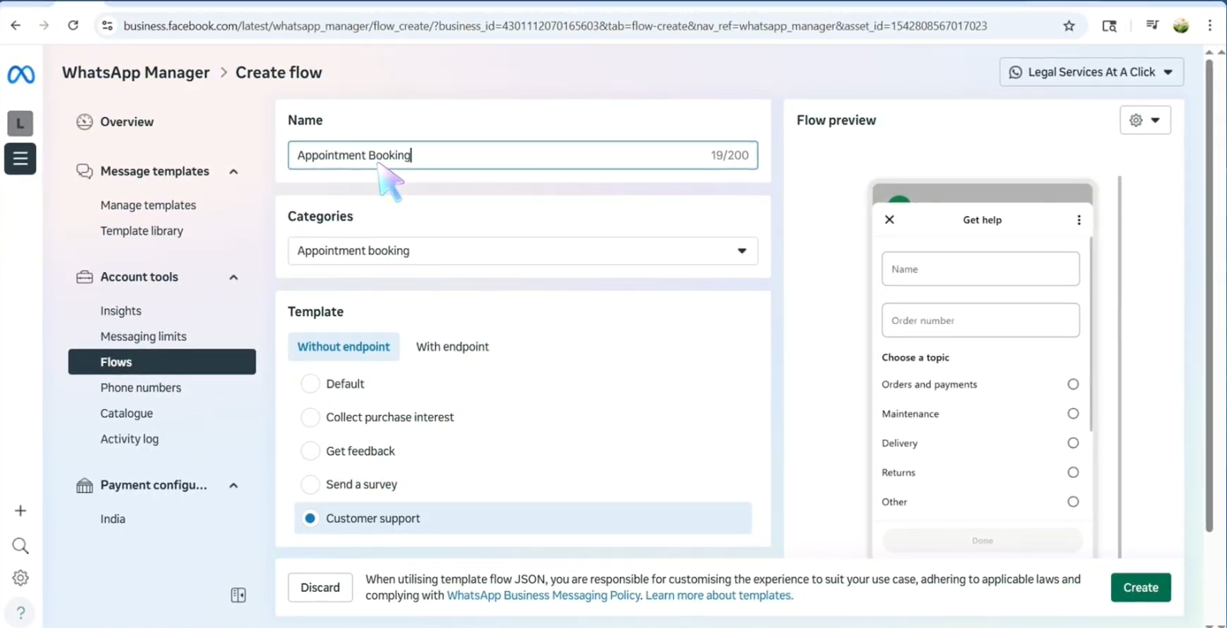The image size is (1227, 628).
Task: Open the WhatsApp Business Messaging Policy link
Action: click(x=543, y=595)
